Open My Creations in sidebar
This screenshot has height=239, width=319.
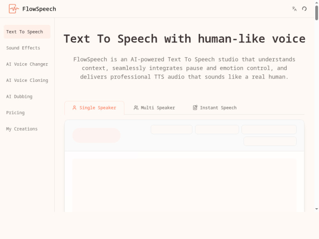[x=27, y=129]
